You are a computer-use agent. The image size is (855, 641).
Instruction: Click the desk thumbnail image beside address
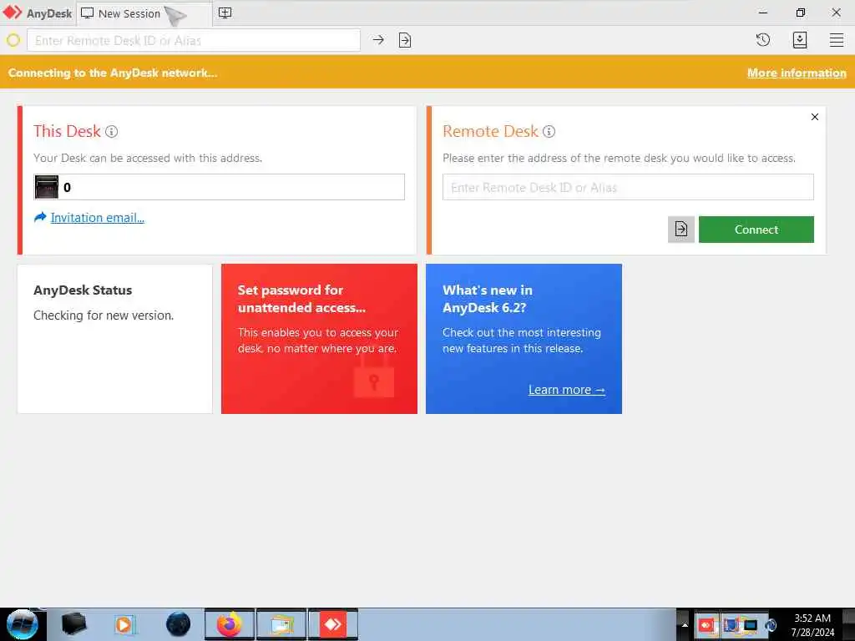(x=47, y=187)
